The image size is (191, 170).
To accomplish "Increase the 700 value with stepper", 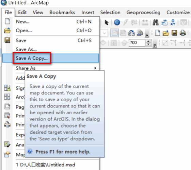I will click(x=148, y=41).
